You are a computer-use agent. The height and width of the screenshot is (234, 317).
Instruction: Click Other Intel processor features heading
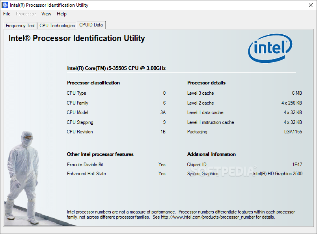[x=100, y=154]
